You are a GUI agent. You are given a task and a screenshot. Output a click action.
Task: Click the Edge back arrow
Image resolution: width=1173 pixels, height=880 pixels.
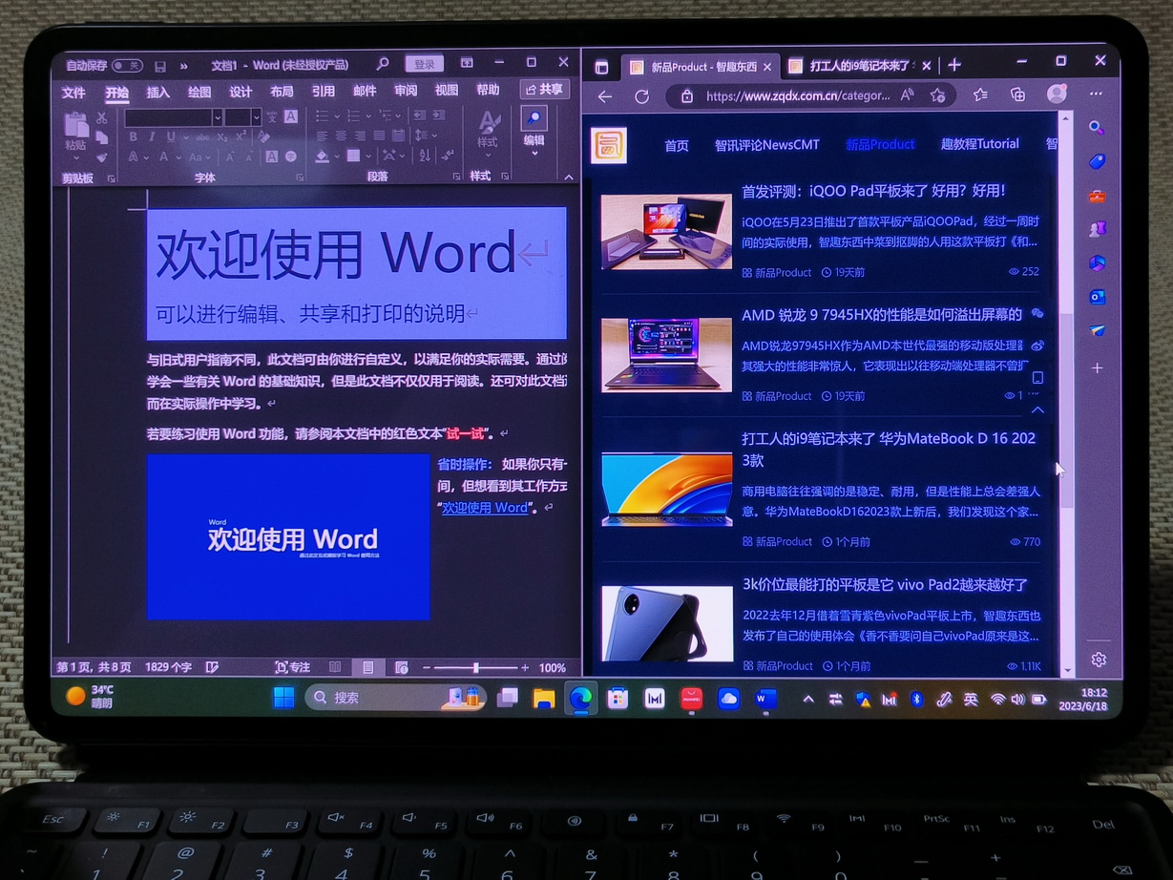coord(604,96)
